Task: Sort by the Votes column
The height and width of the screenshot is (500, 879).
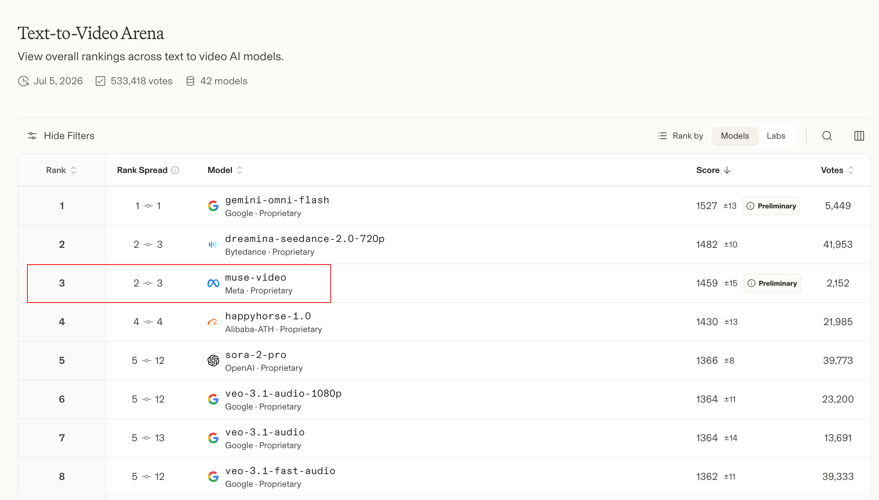Action: tap(837, 170)
